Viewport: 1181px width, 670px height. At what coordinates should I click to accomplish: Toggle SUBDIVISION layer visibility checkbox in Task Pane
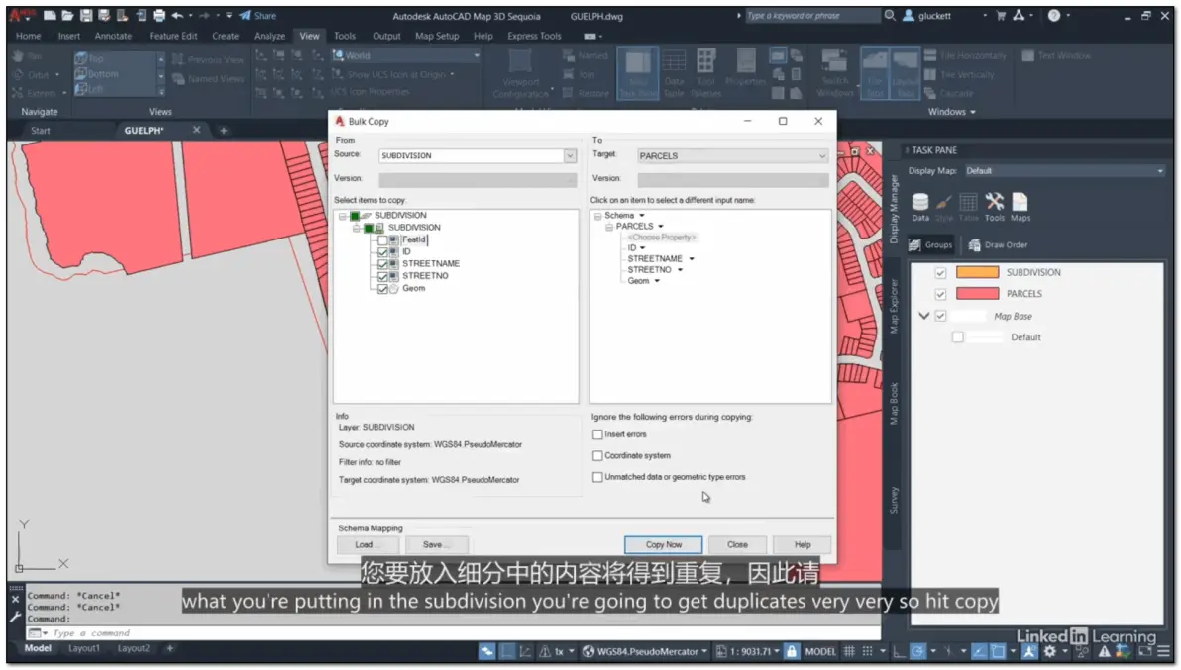click(940, 272)
